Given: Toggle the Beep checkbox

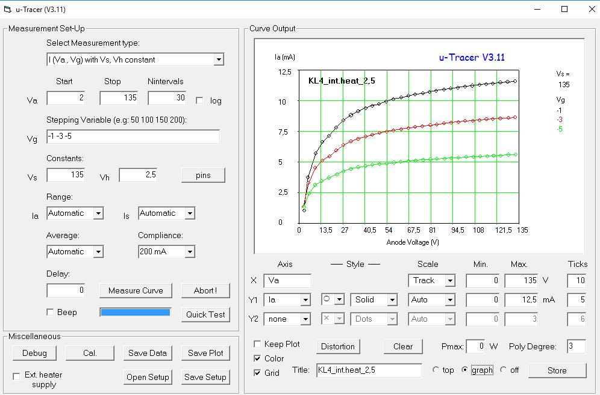Looking at the screenshot, I should [x=51, y=312].
